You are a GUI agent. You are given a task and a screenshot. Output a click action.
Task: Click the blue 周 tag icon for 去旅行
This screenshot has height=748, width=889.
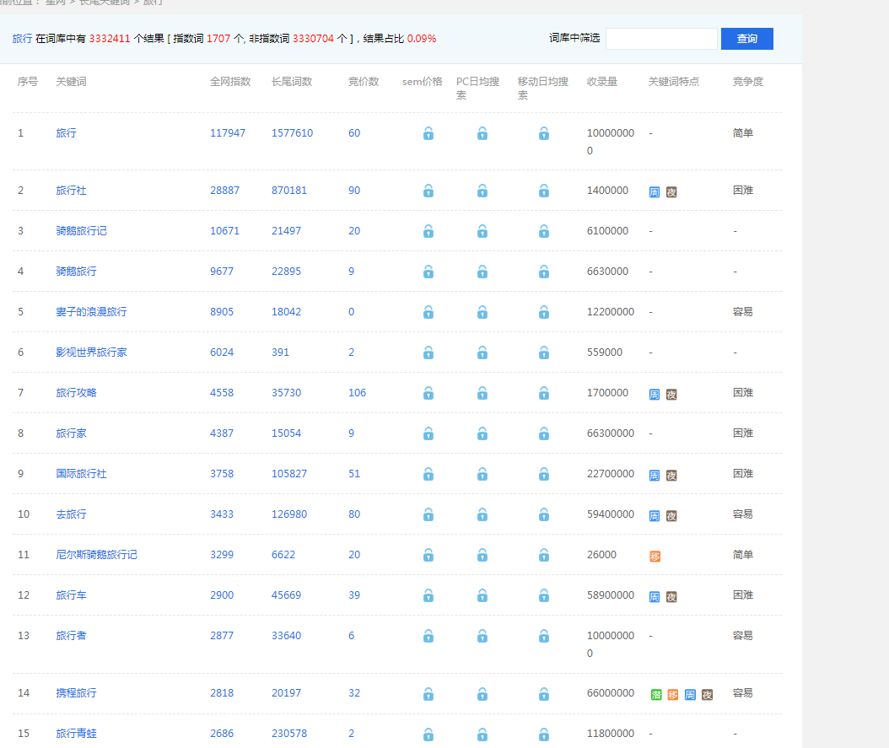[x=655, y=516]
